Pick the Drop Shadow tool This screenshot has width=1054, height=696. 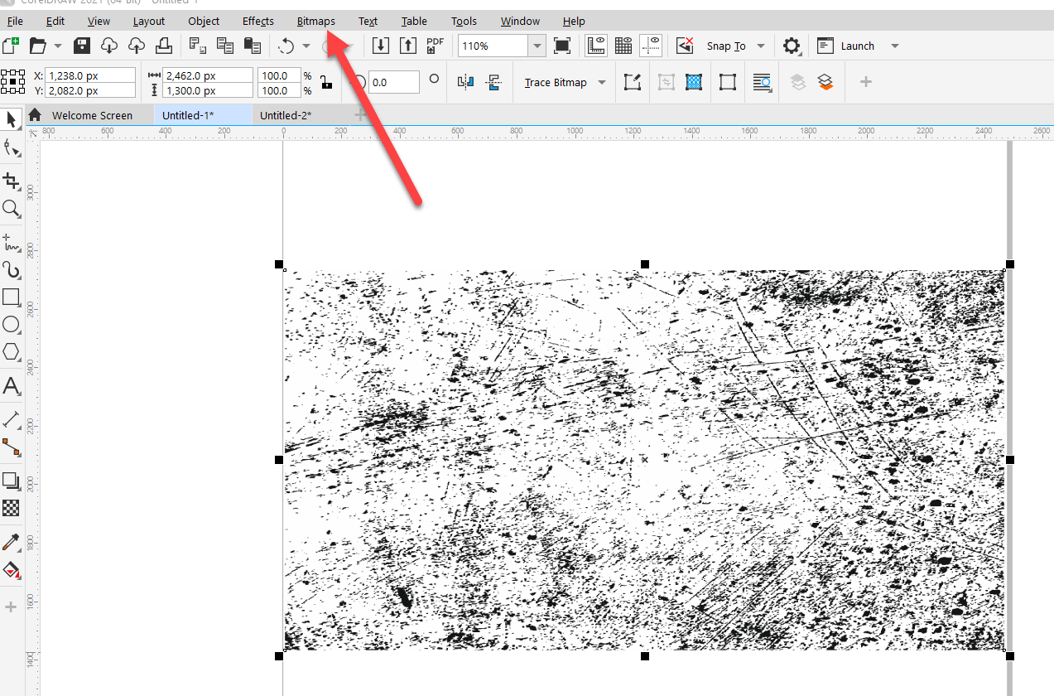pyautogui.click(x=11, y=481)
